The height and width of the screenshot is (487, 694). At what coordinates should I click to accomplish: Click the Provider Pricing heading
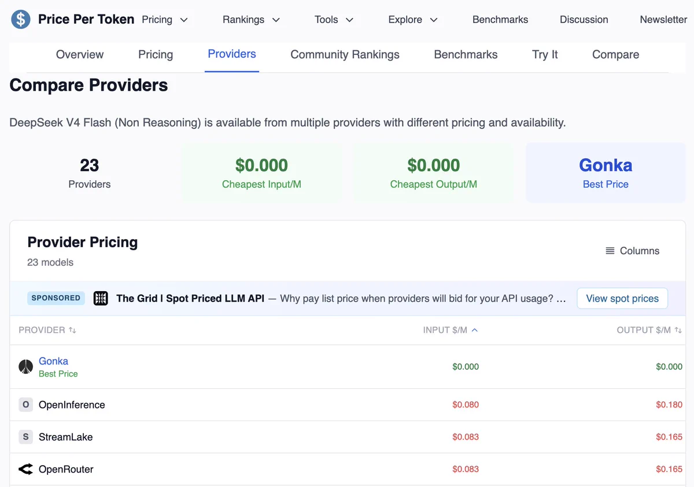(x=83, y=242)
